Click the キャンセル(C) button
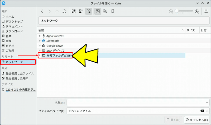 pyautogui.click(x=197, y=120)
